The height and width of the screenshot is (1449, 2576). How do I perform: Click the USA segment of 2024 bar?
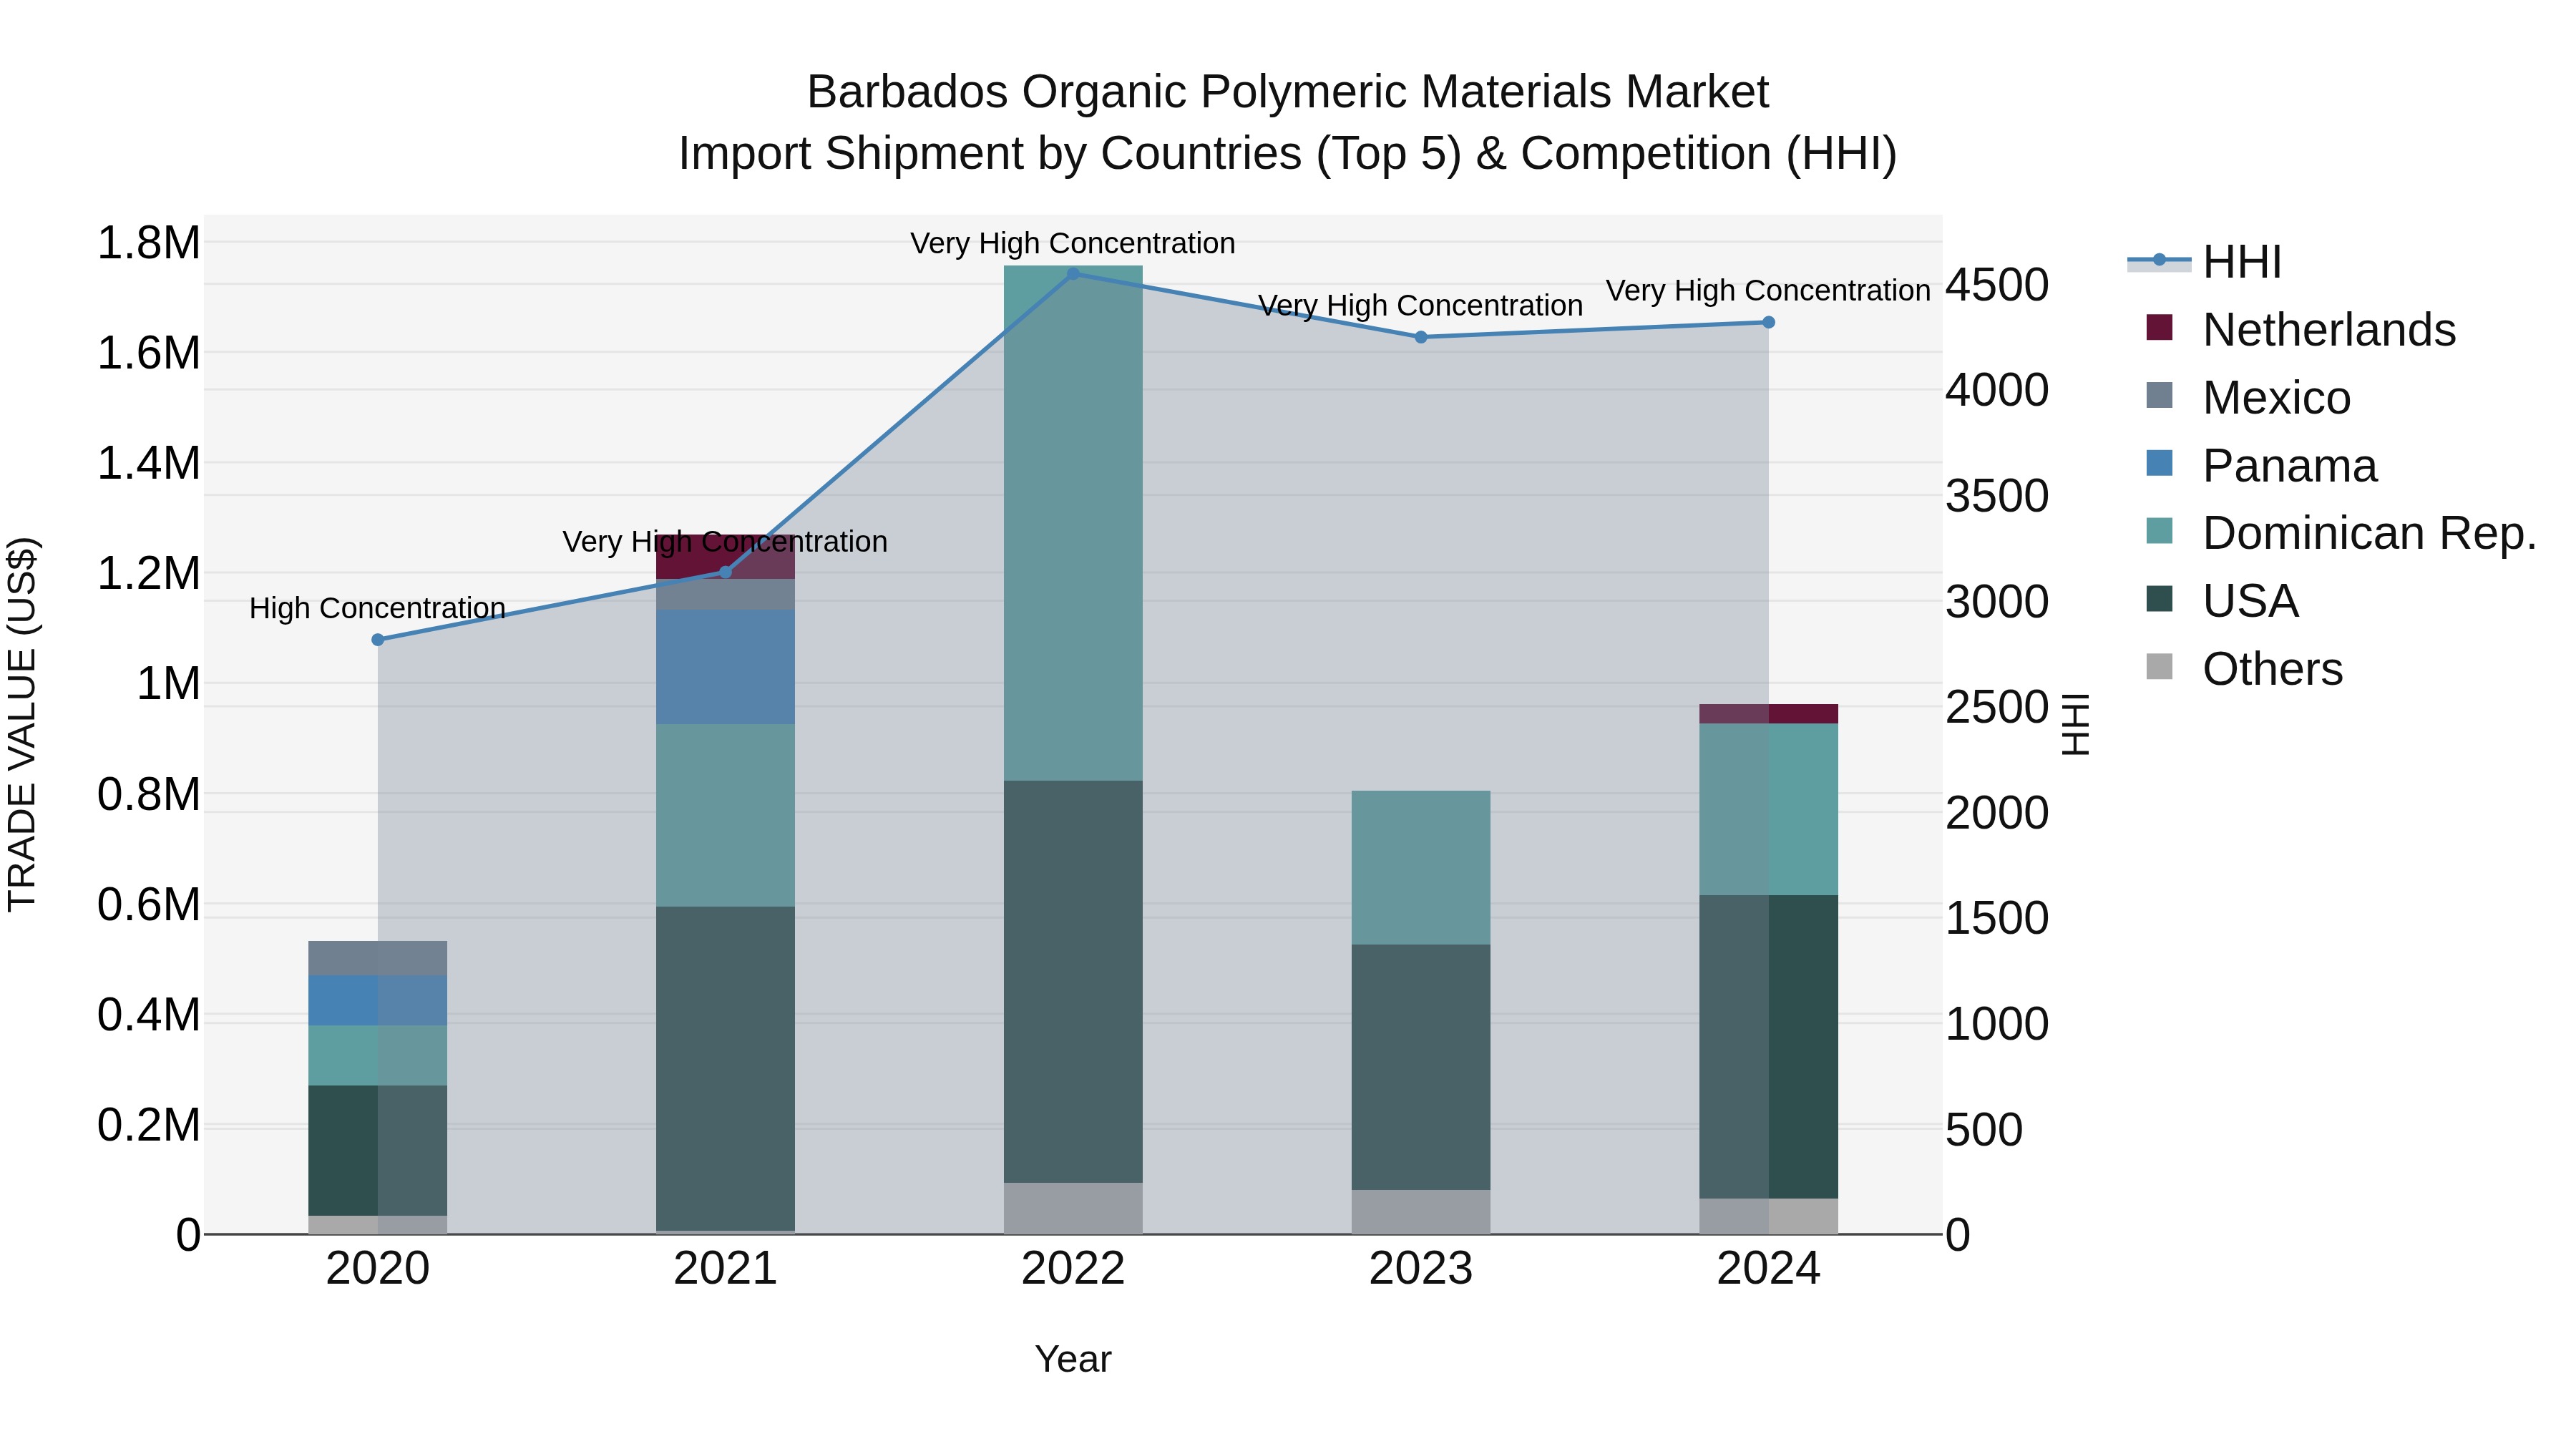(x=1769, y=1047)
